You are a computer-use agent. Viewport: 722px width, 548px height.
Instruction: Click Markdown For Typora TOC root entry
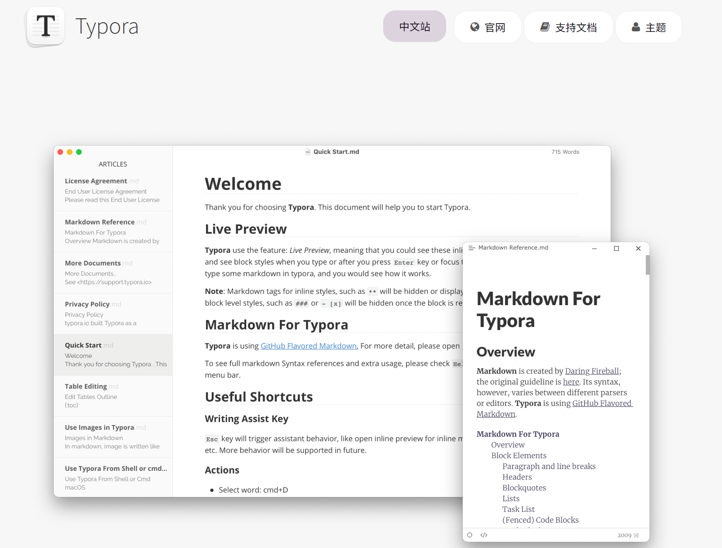point(518,434)
